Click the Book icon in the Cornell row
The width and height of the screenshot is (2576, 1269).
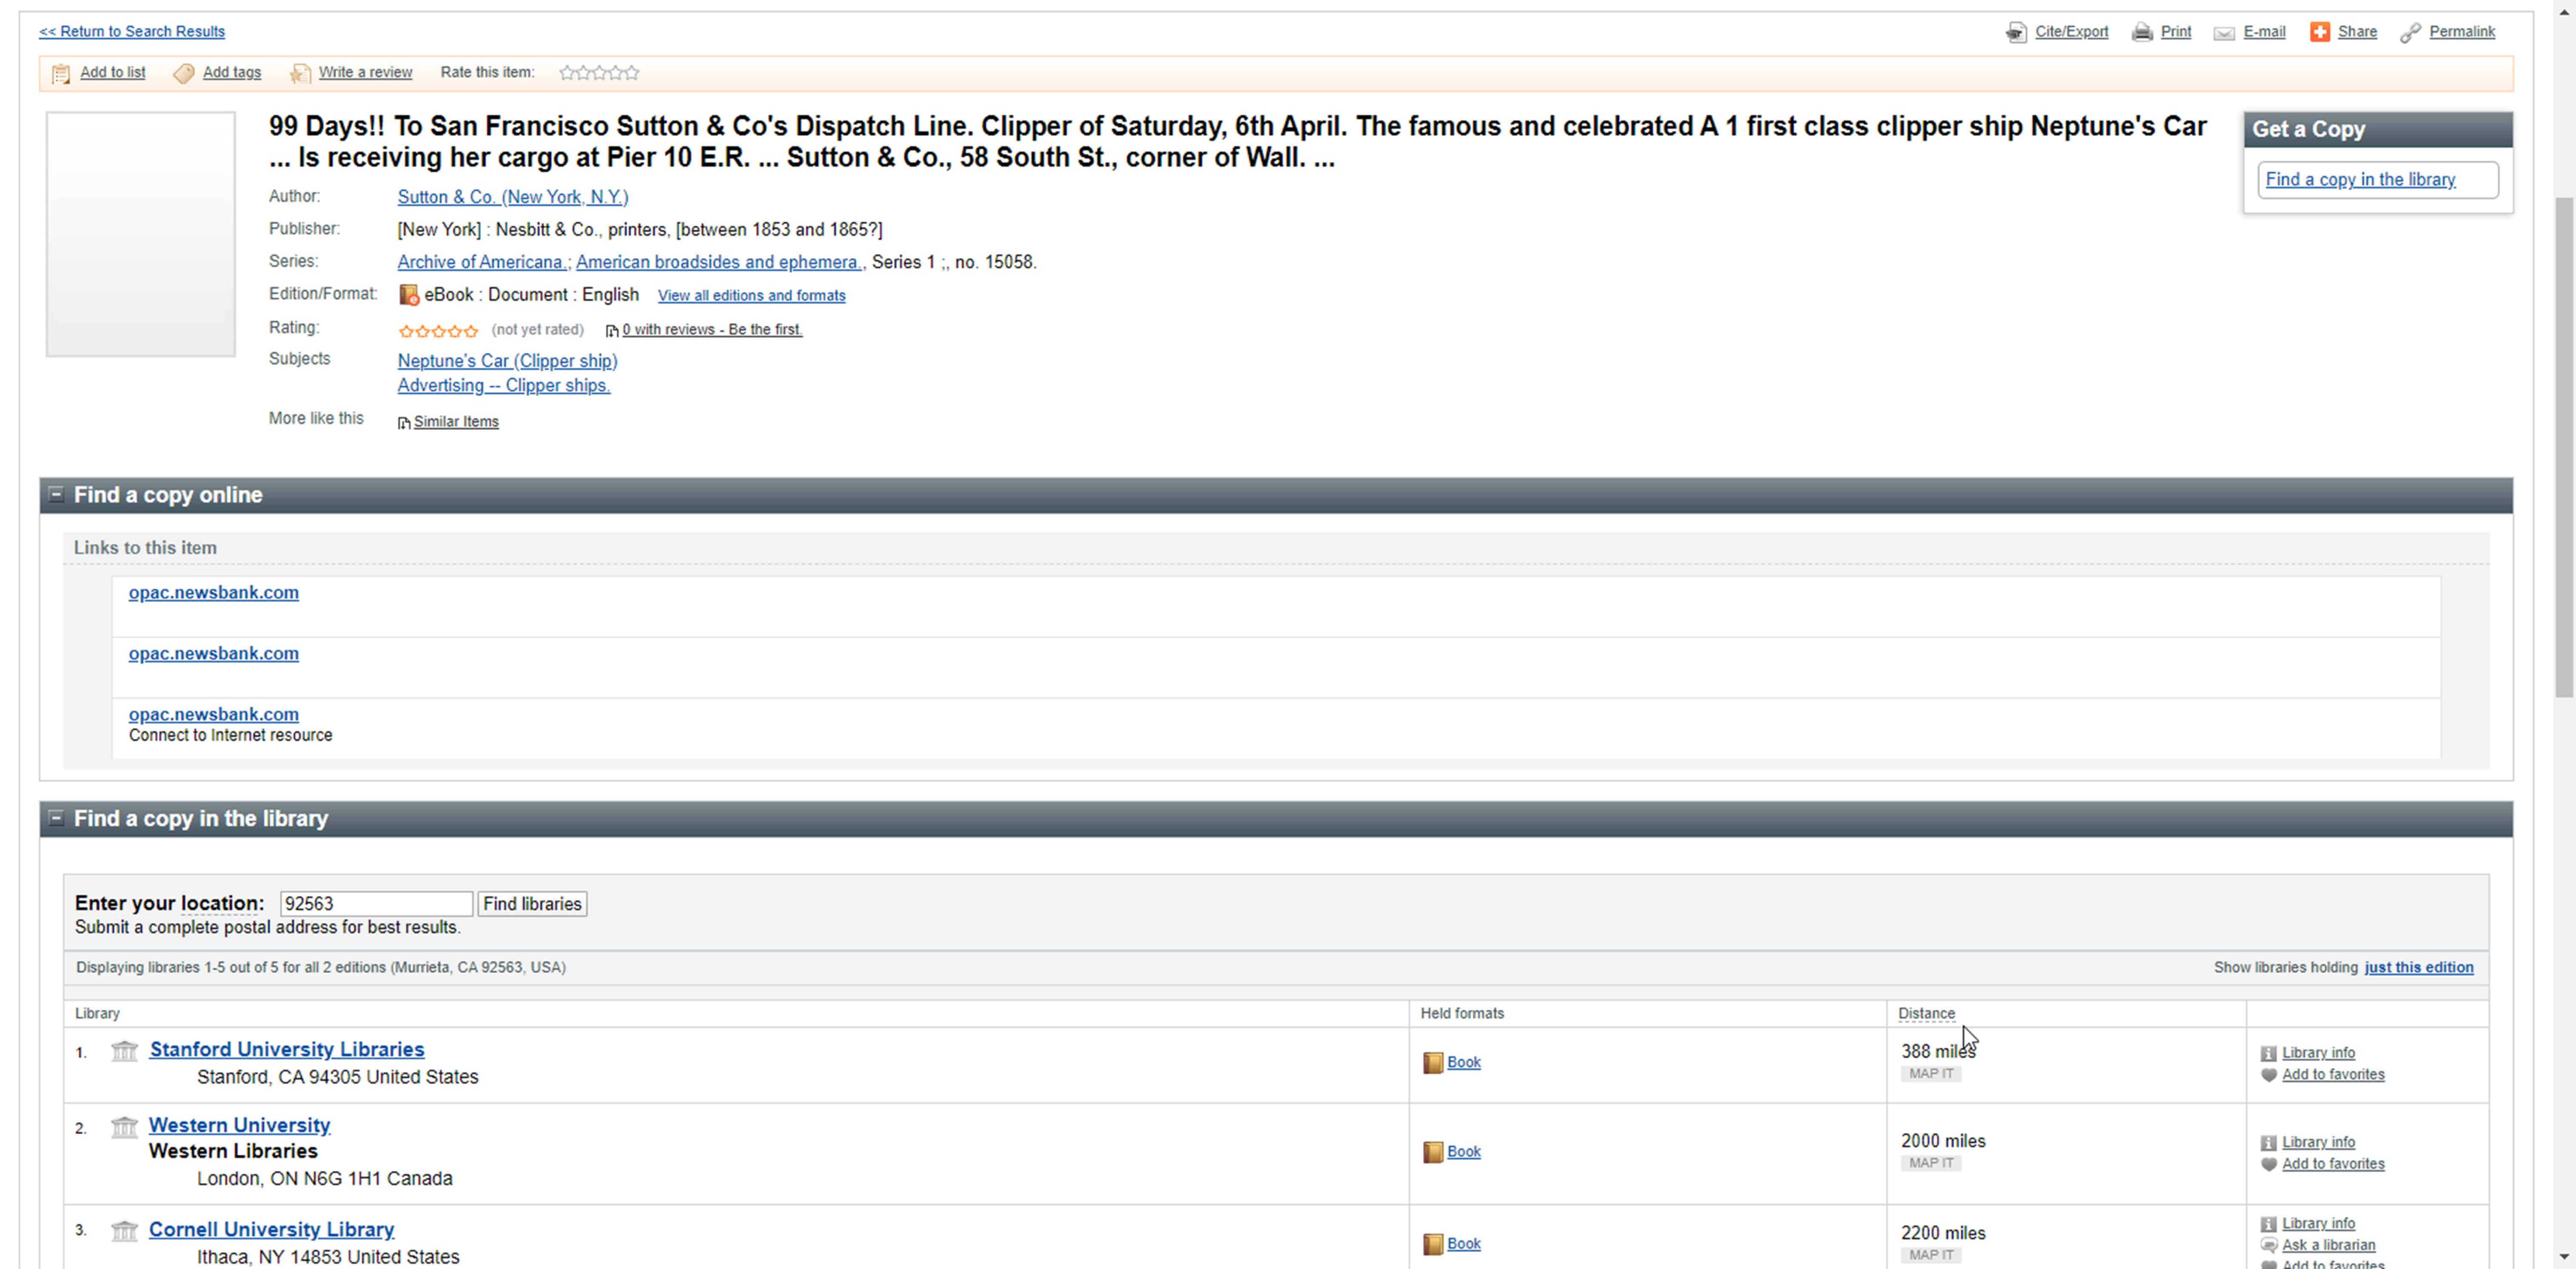[x=1433, y=1244]
